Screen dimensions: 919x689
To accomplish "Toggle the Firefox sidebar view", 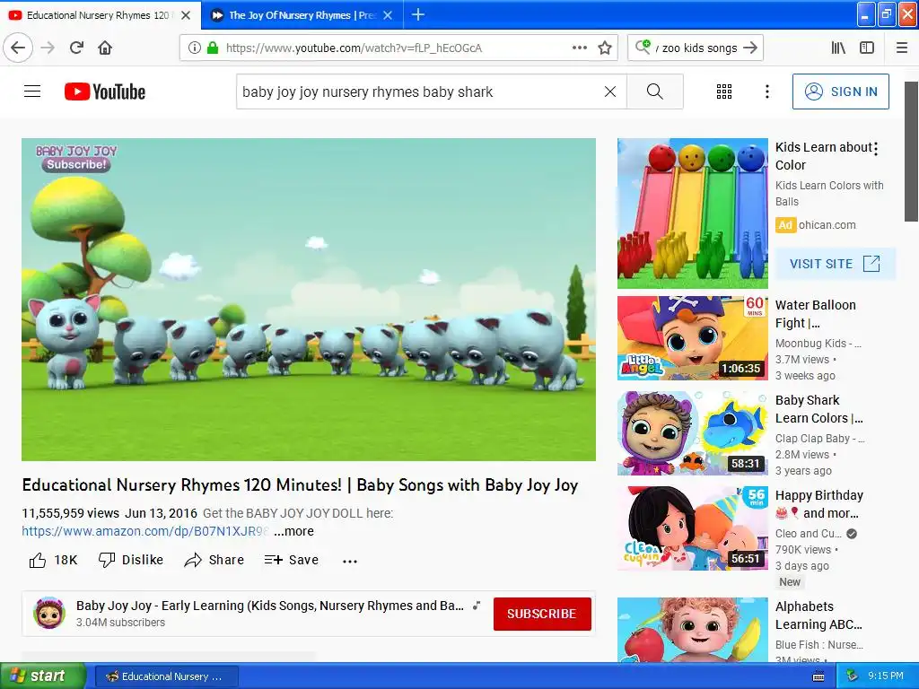I will point(867,48).
